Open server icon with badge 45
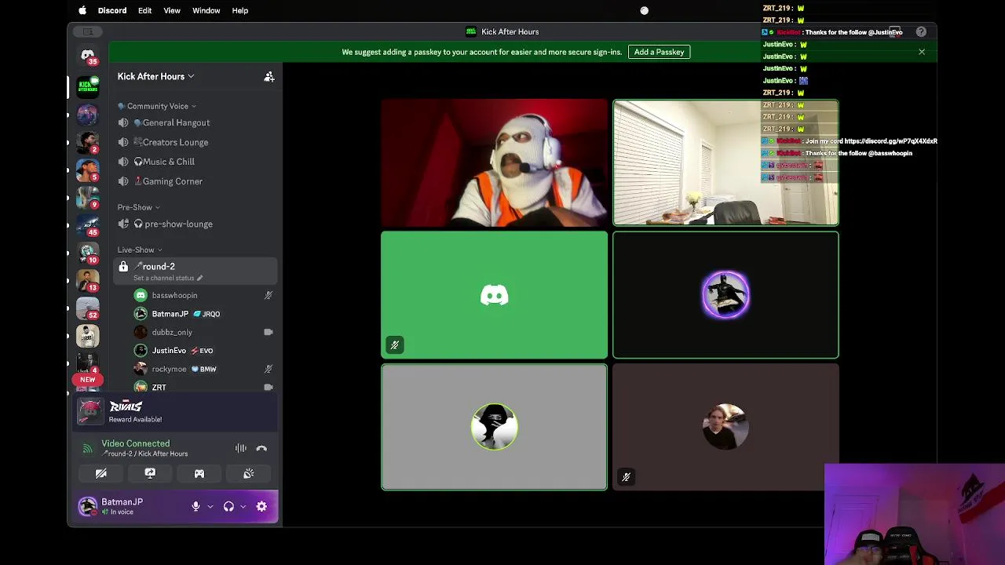The width and height of the screenshot is (1005, 565). click(87, 224)
